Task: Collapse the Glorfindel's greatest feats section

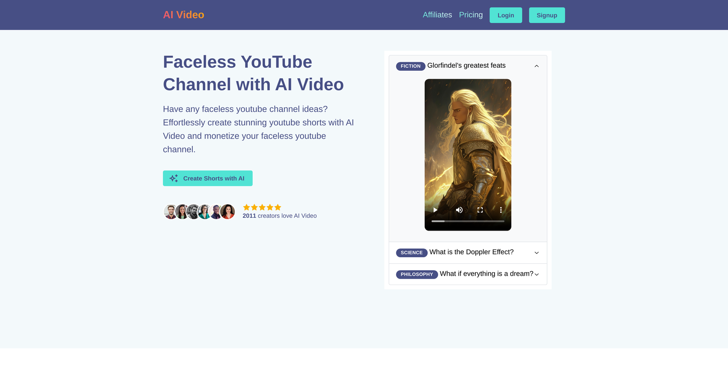Action: coord(536,65)
